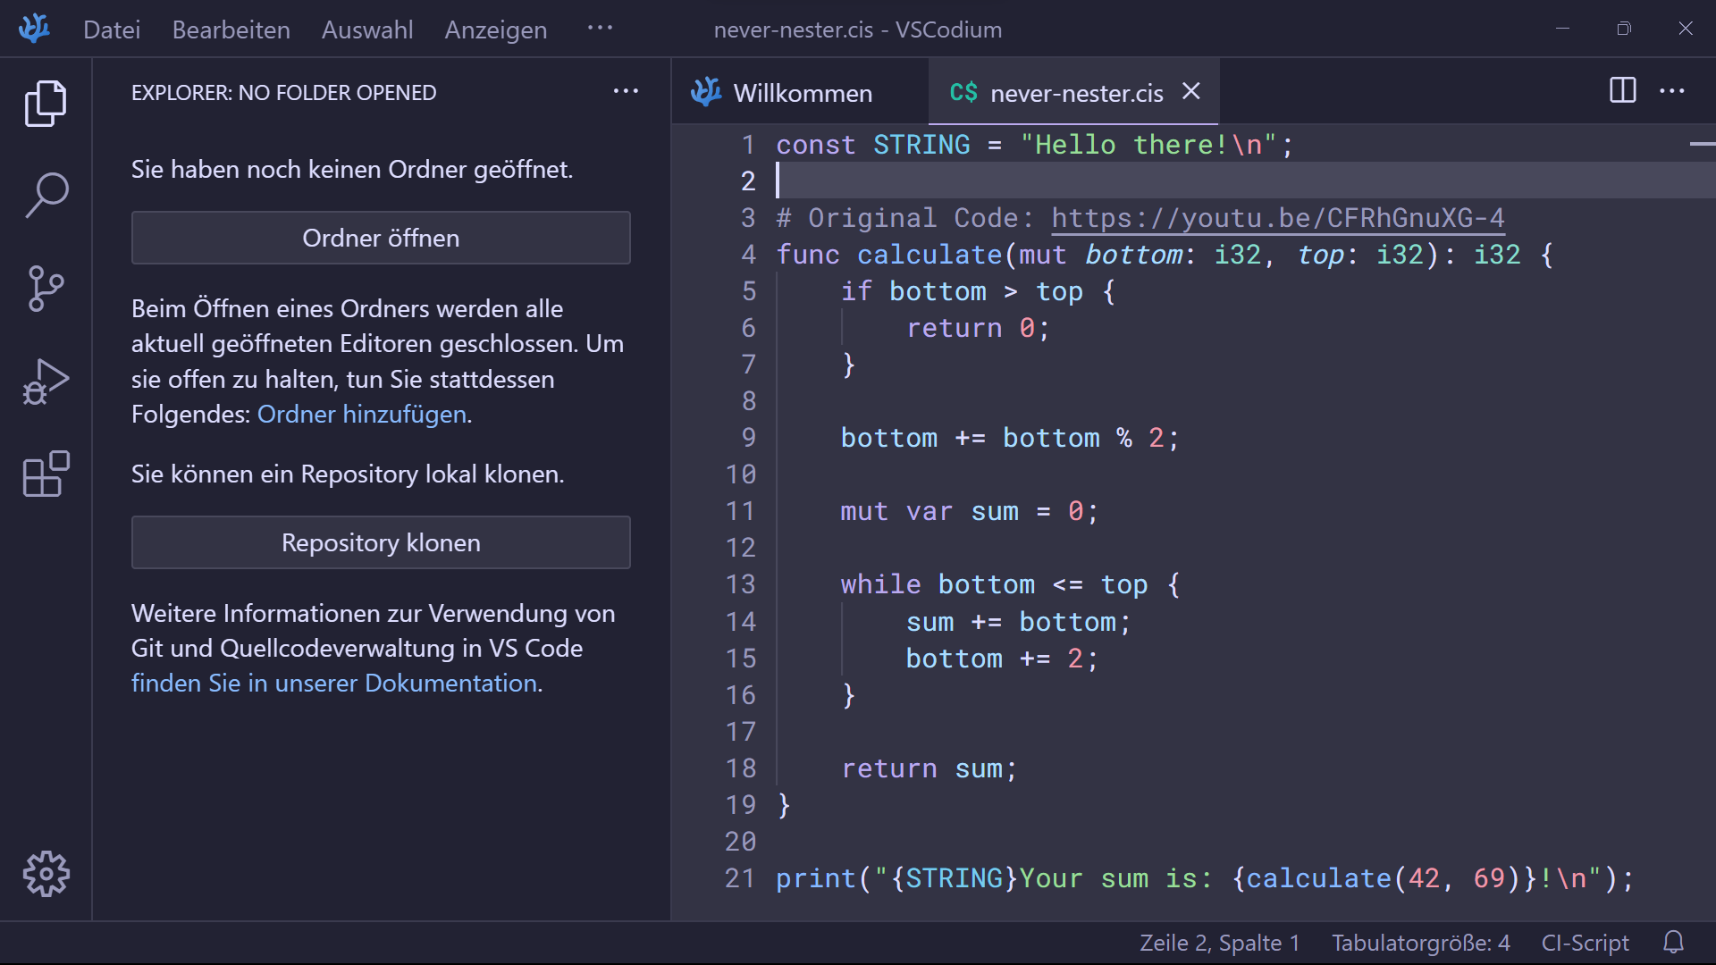This screenshot has width=1716, height=965.
Task: Click the Repository klonen button
Action: click(x=381, y=542)
